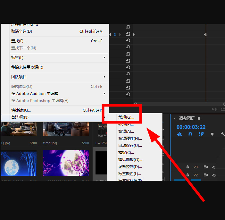Image resolution: width=225 pixels, height=220 pixels.
Task: Select the V3 track target label
Action: pyautogui.click(x=196, y=167)
